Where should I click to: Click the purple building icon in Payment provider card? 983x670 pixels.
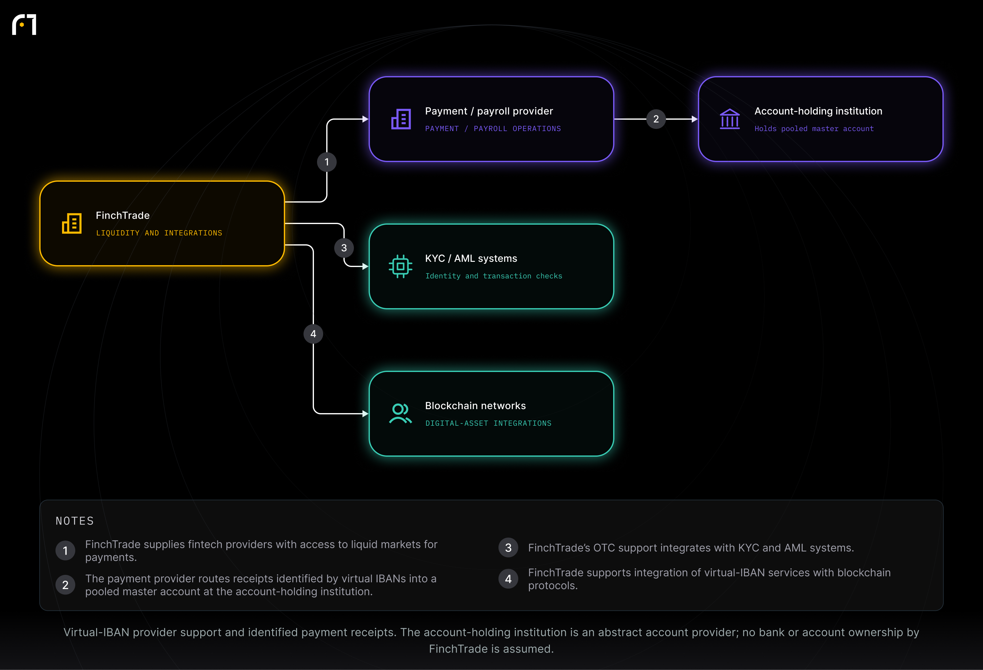click(x=401, y=119)
